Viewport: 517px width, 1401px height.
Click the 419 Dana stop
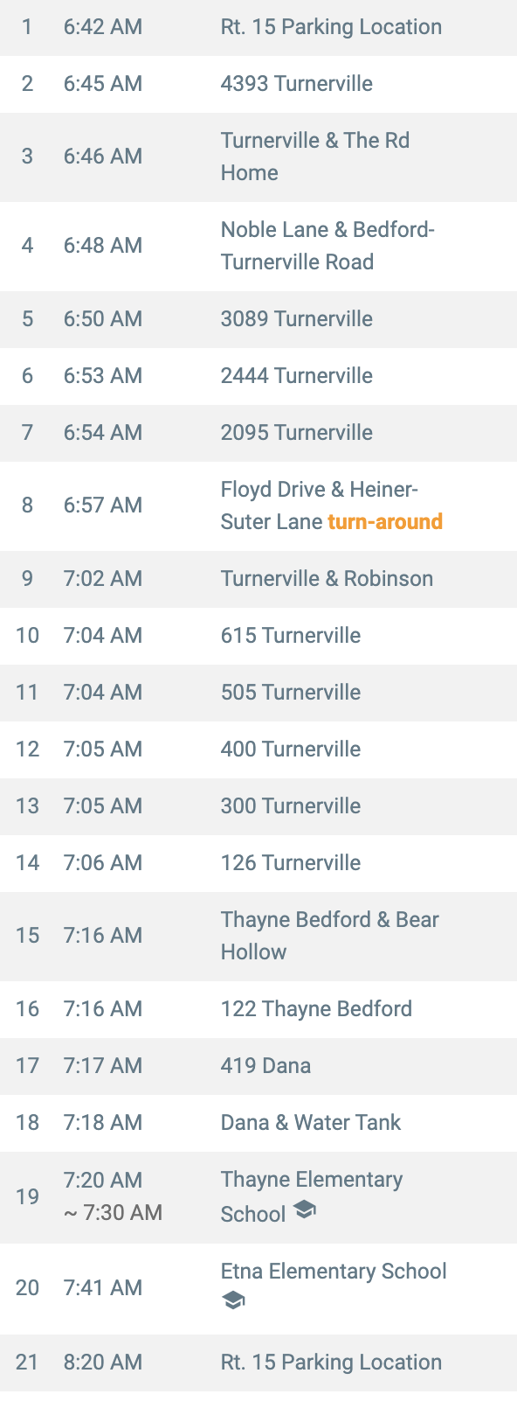[258, 1067]
